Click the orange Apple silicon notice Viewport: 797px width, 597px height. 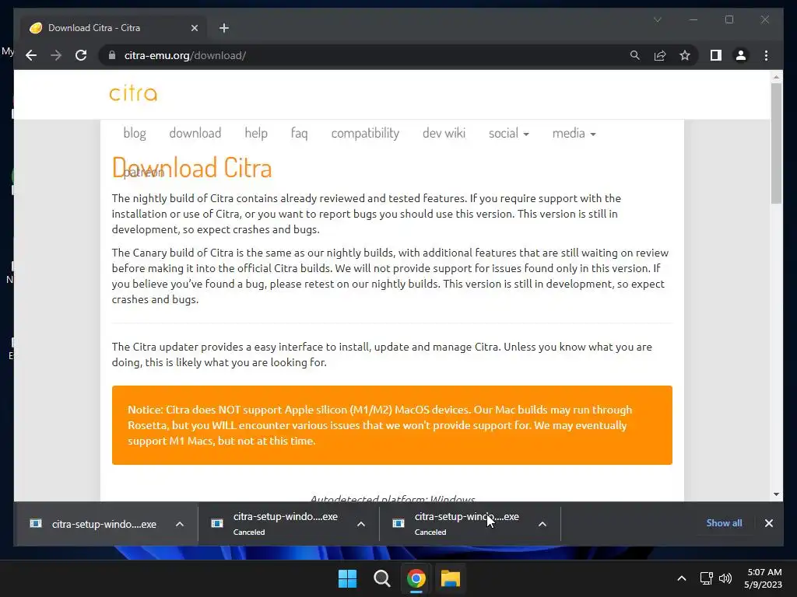392,425
